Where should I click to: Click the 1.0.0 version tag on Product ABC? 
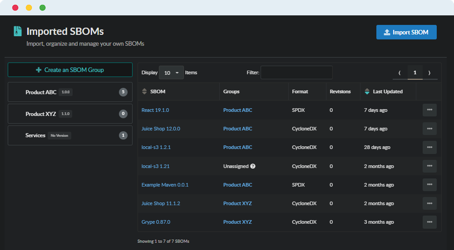[x=66, y=92]
